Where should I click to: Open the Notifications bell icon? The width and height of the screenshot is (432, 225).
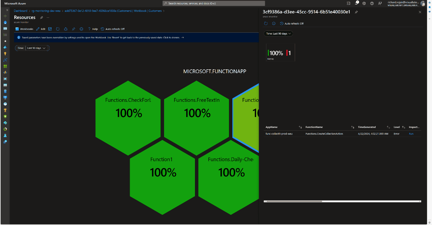tap(356, 3)
